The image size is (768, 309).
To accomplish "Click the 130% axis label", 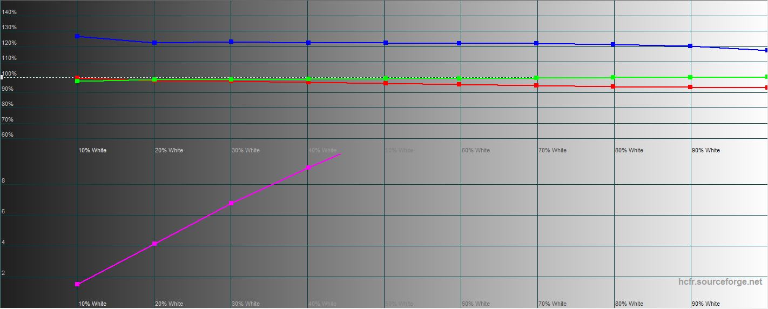I will pyautogui.click(x=9, y=27).
